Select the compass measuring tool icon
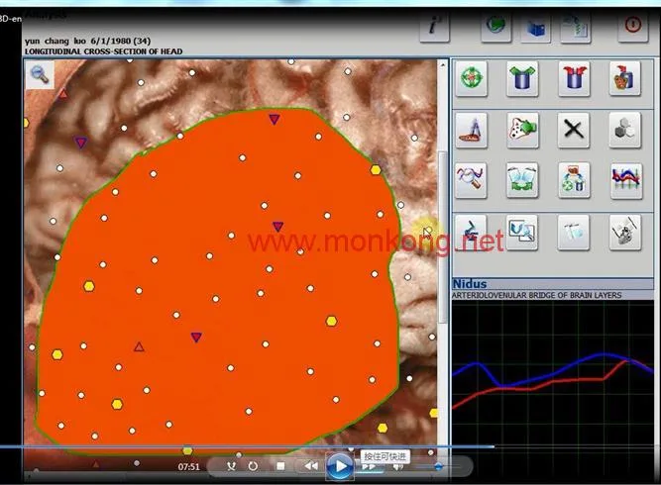Screen dimensions: 661x485 point(472,130)
